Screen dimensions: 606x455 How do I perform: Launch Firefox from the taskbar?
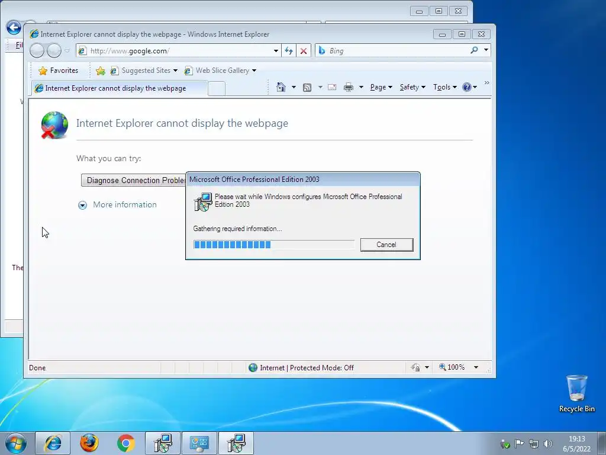89,443
